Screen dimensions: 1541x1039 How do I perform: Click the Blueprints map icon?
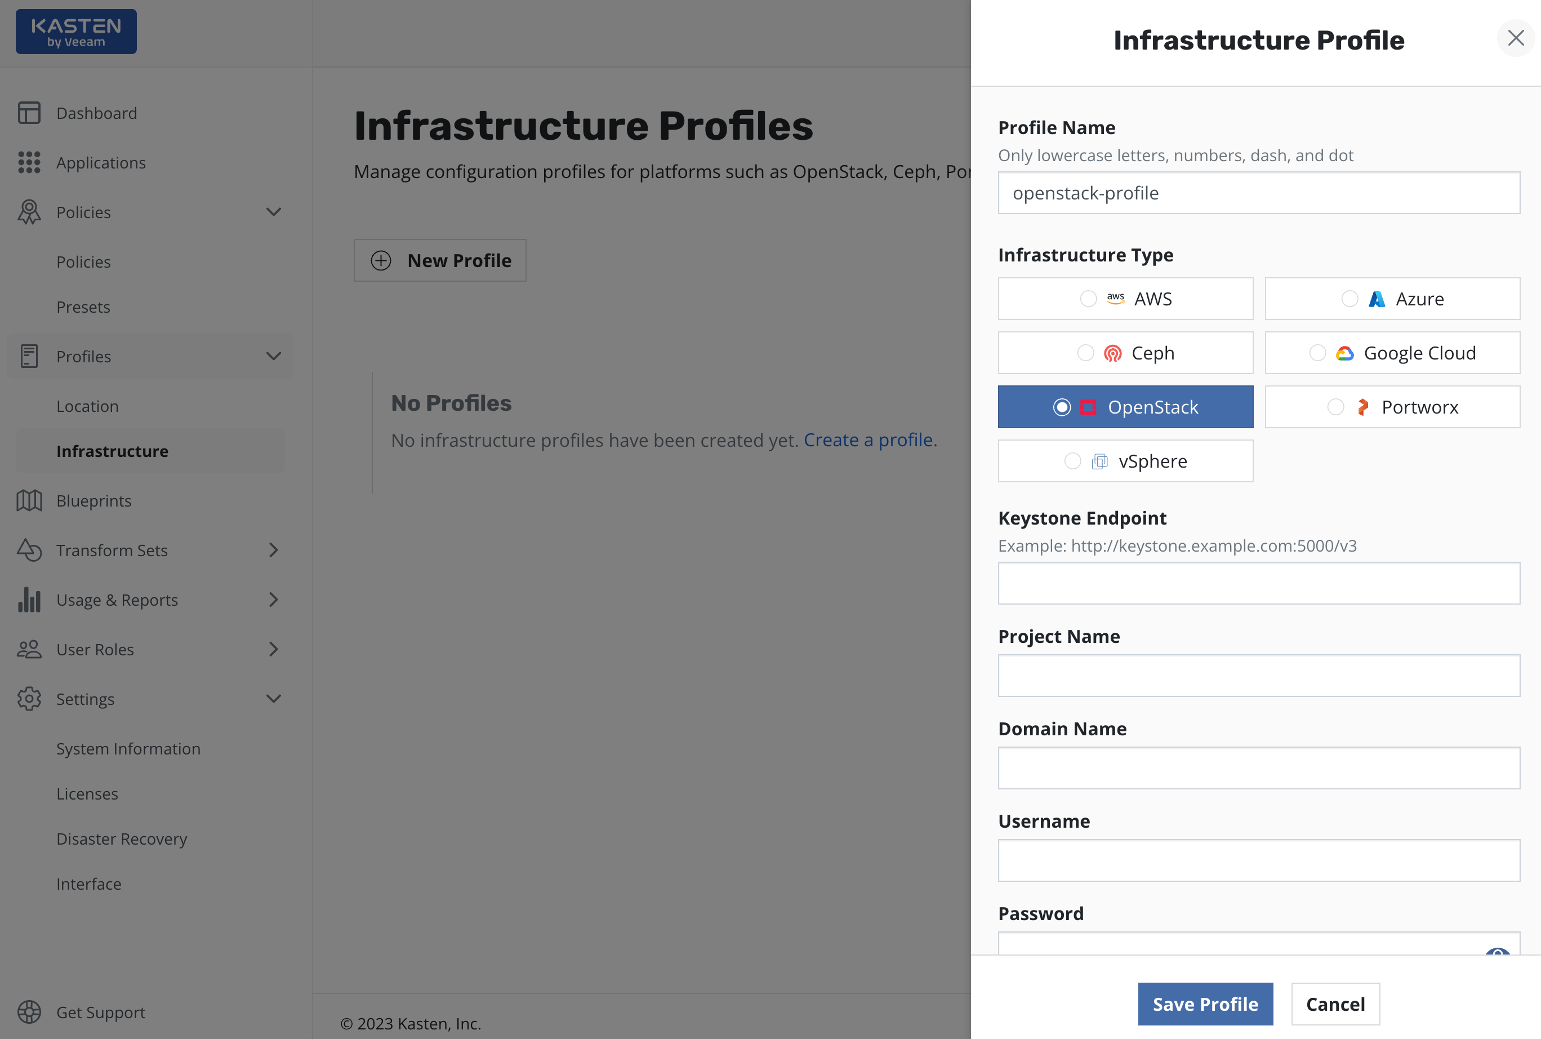(29, 501)
